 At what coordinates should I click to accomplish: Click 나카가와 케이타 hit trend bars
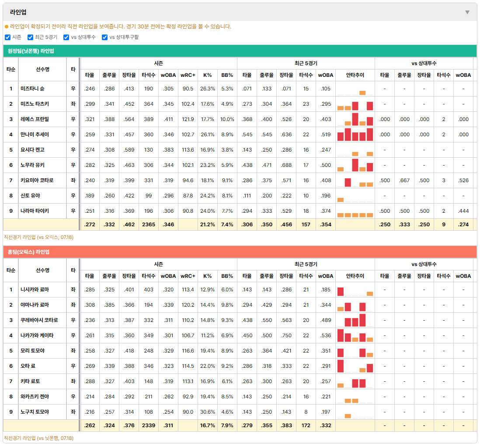[355, 335]
